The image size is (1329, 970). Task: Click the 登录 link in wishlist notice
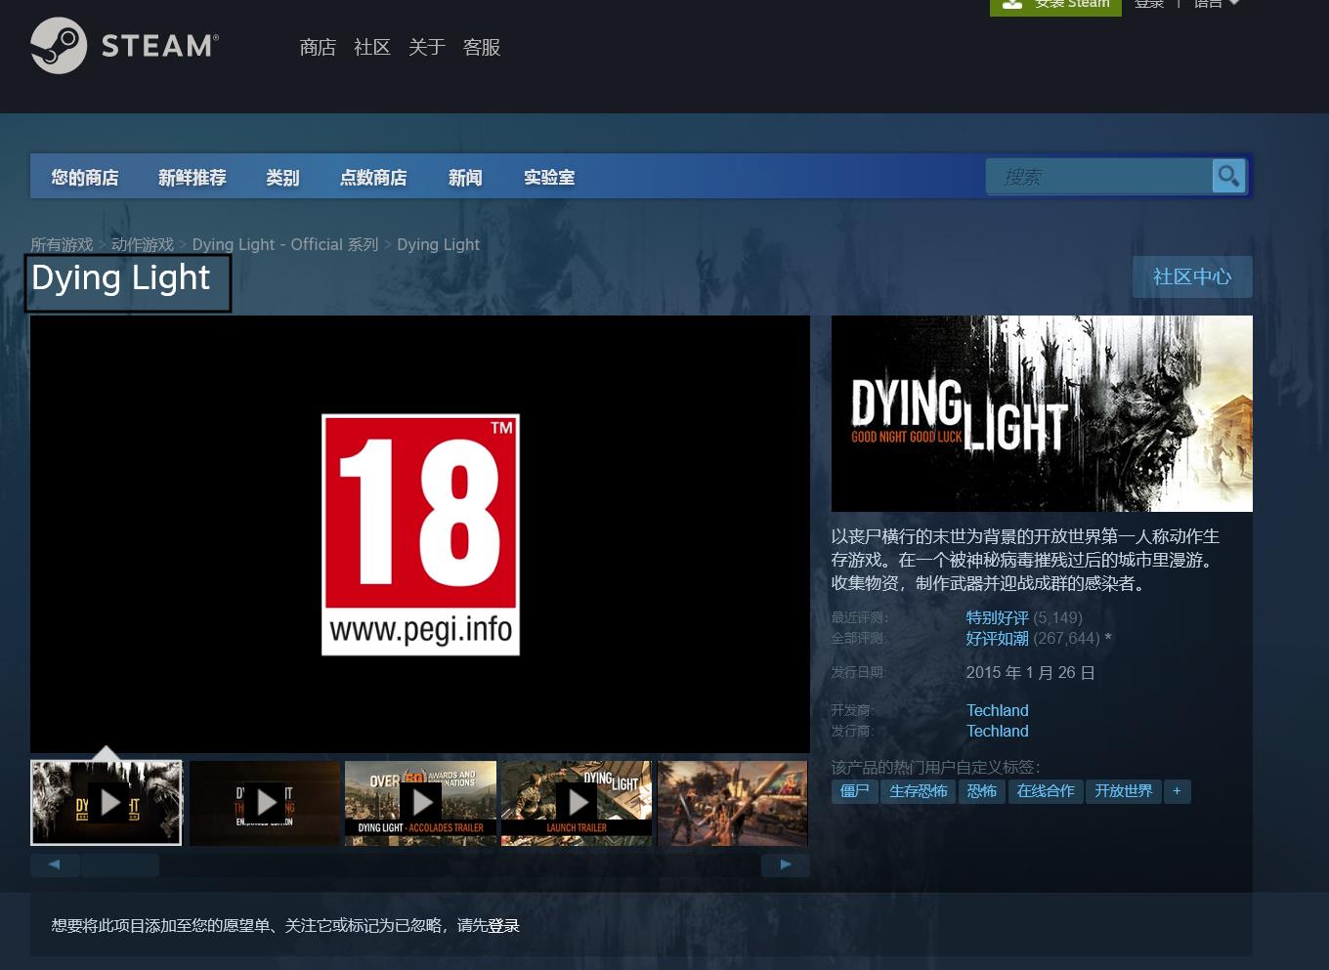(503, 925)
